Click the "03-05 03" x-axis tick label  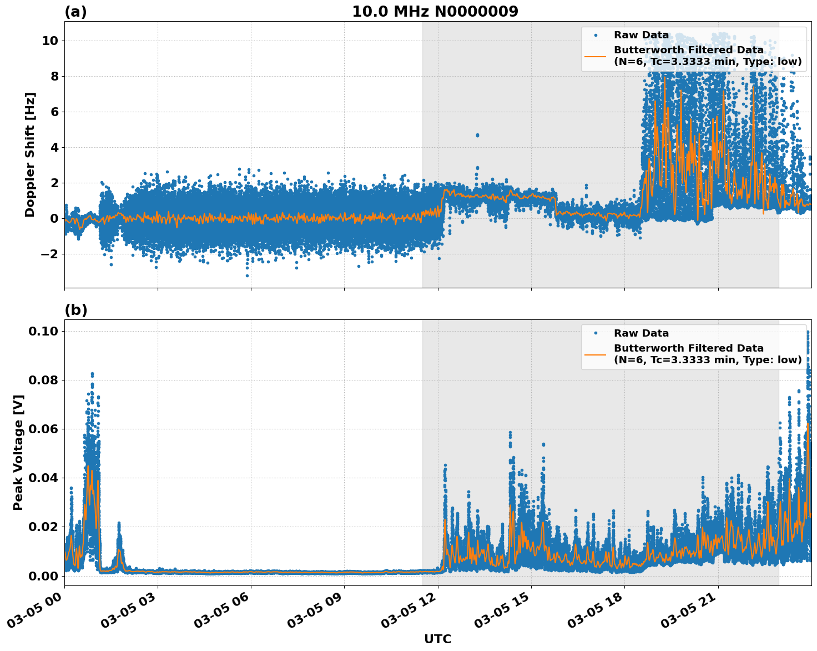pos(129,610)
